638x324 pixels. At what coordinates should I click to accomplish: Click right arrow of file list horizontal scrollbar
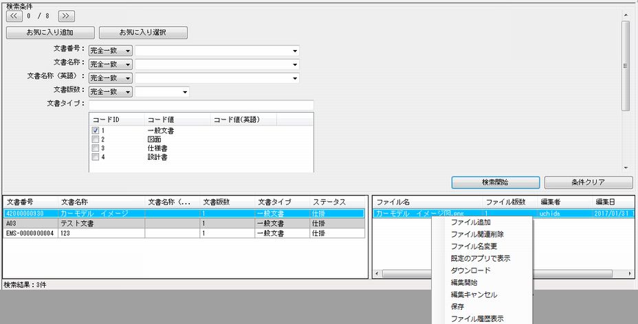[x=630, y=274]
